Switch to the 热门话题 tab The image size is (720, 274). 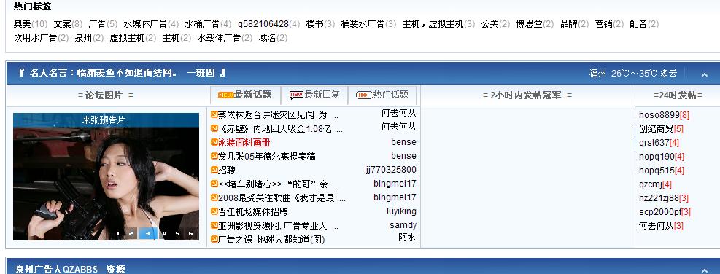pos(382,95)
